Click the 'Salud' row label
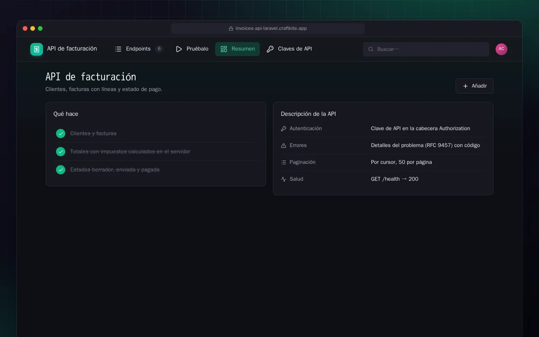The image size is (539, 337). [x=296, y=179]
